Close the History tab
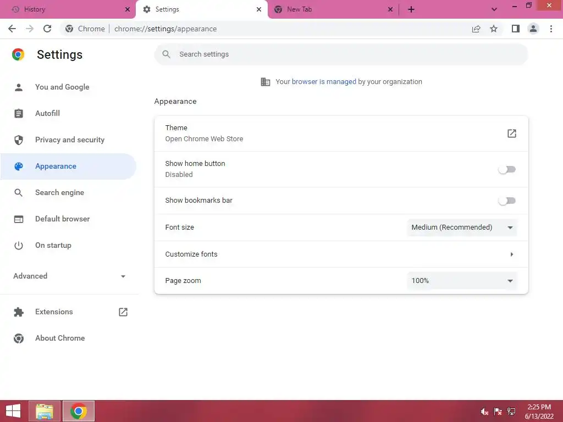Image resolution: width=563 pixels, height=422 pixels. tap(128, 9)
